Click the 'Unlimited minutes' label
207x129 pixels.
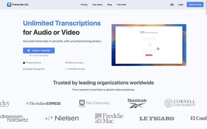[x=76, y=69]
